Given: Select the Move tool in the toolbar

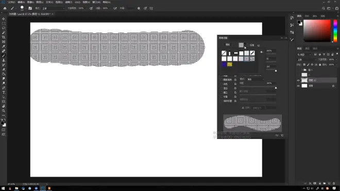Looking at the screenshot, I should (x=4, y=19).
